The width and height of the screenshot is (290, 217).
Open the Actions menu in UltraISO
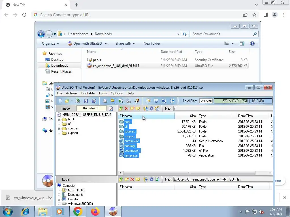[x=72, y=93]
